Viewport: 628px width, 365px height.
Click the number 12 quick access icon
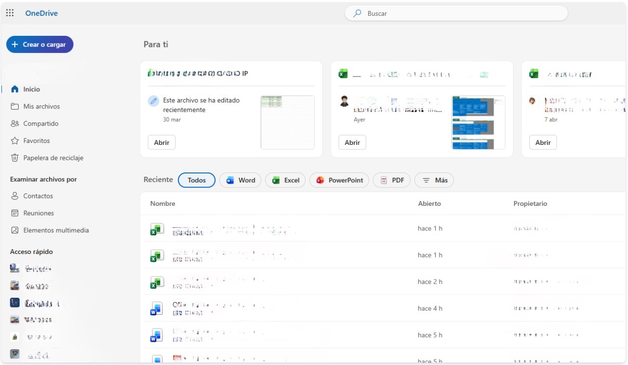[15, 354]
